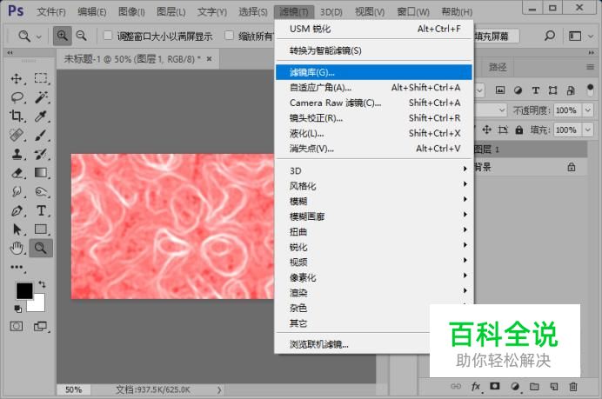Check the zoom all windows checkbox
Image resolution: width=602 pixels, height=399 pixels.
[229, 36]
